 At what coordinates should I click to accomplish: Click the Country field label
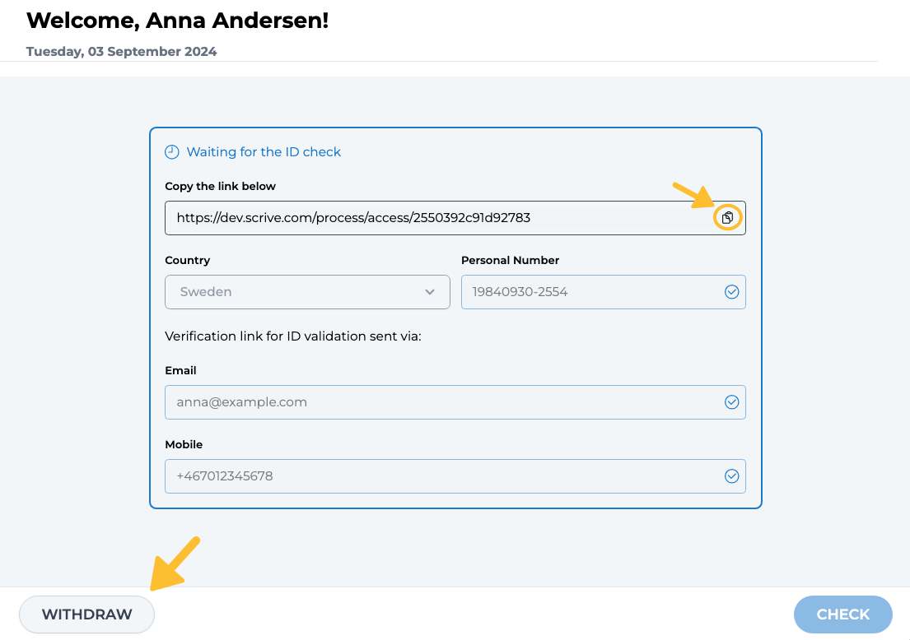coord(188,261)
